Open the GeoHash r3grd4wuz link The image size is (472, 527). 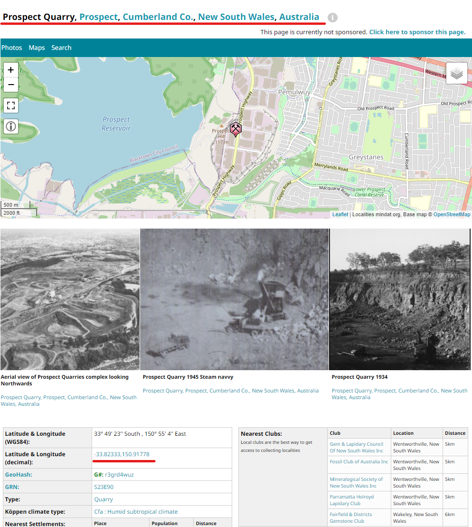pos(119,474)
